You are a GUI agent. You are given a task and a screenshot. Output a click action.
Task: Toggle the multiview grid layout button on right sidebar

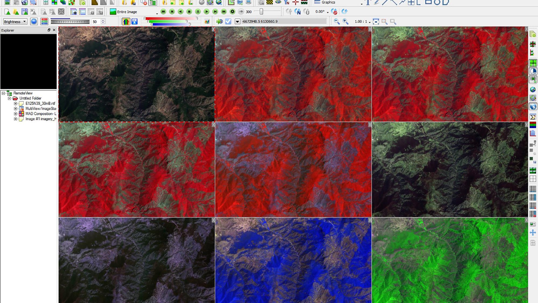pyautogui.click(x=533, y=62)
